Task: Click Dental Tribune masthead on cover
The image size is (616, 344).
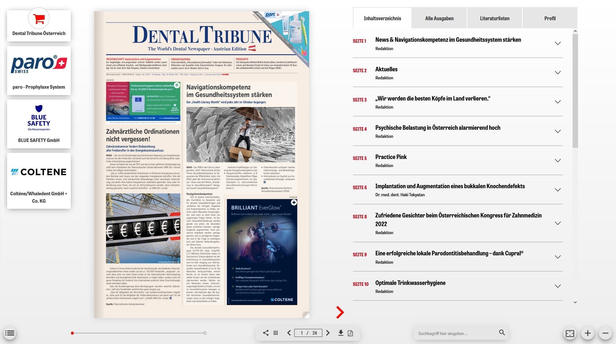Action: point(202,35)
